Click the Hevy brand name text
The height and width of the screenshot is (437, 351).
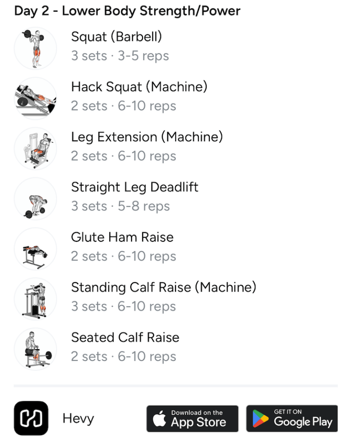[78, 418]
